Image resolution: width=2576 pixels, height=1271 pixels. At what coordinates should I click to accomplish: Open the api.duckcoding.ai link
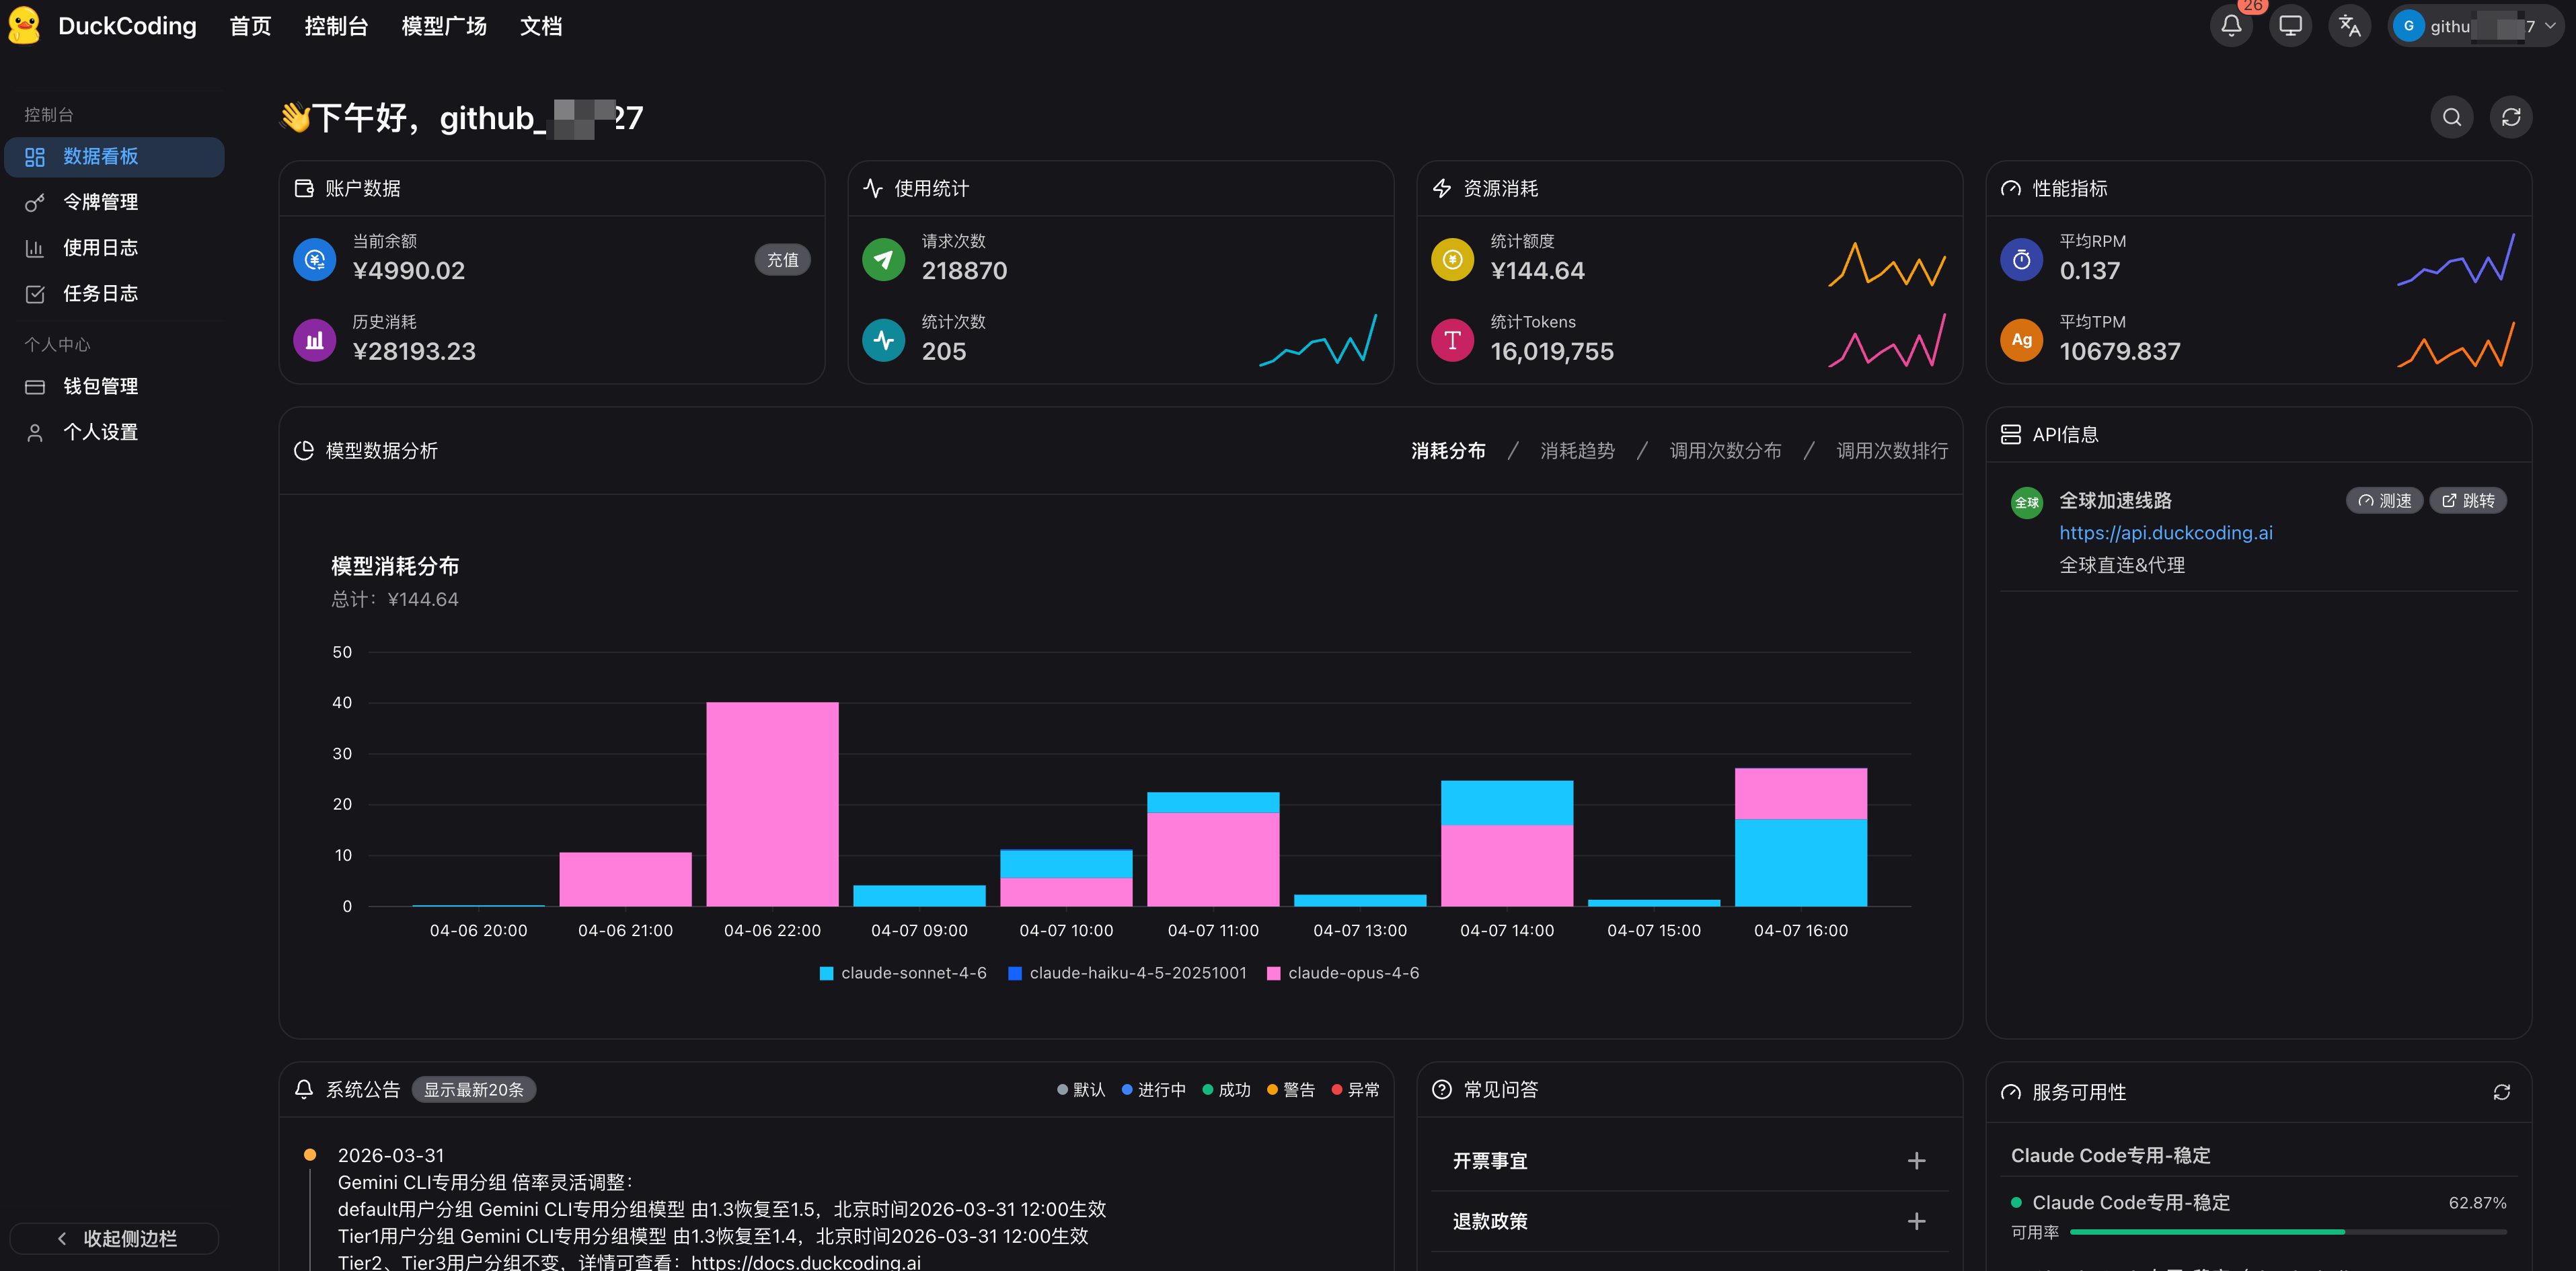tap(2165, 533)
